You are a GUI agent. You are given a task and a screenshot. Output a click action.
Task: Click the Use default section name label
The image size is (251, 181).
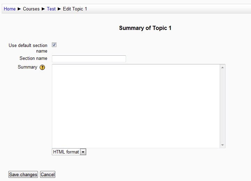coord(28,48)
